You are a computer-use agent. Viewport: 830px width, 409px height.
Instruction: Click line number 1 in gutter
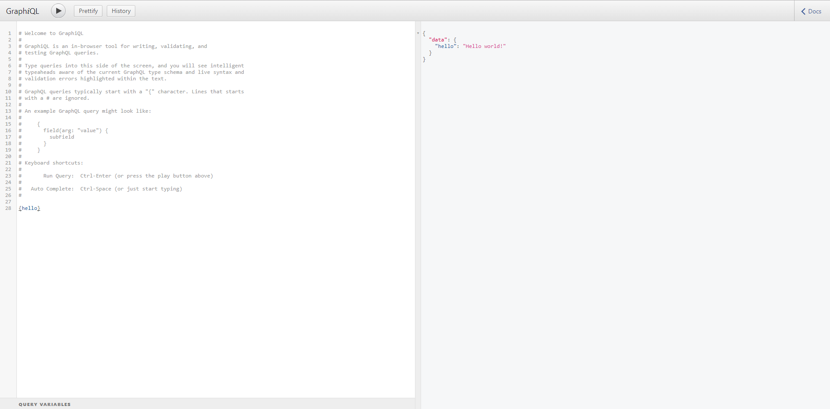pos(10,33)
